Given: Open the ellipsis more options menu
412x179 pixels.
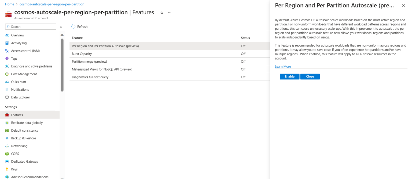Looking at the screenshot, I should point(170,13).
